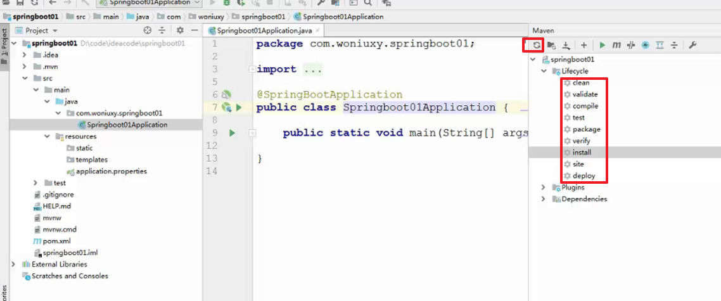Expand the Plugins node in Maven panel
The width and height of the screenshot is (721, 301).
(x=544, y=188)
